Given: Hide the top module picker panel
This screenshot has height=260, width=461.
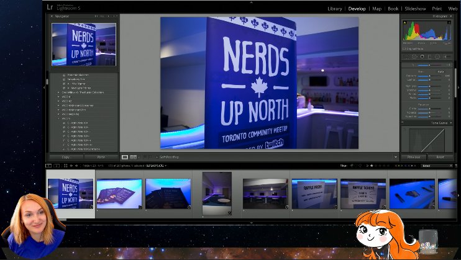Looking at the screenshot, I should pyautogui.click(x=251, y=2).
